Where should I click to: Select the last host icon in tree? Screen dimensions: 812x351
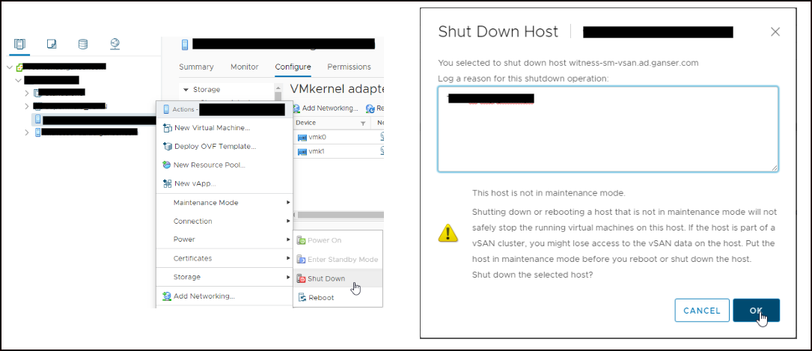tap(38, 132)
